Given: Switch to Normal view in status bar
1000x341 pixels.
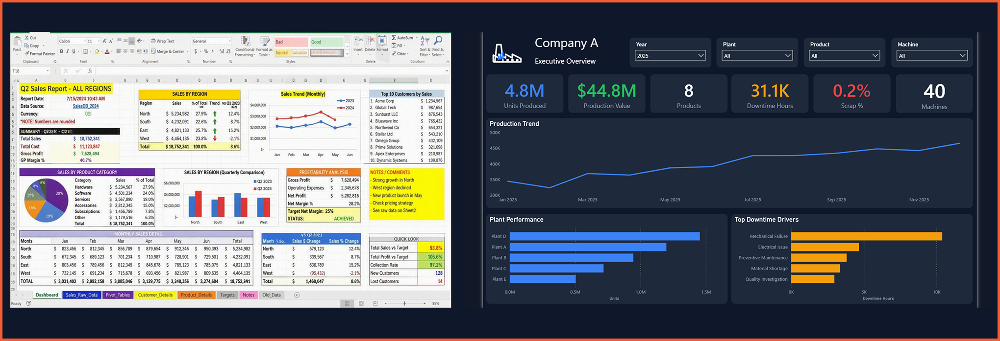Looking at the screenshot, I should coord(347,303).
